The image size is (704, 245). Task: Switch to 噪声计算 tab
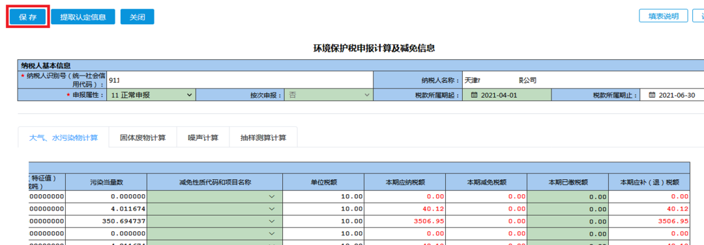click(x=203, y=137)
